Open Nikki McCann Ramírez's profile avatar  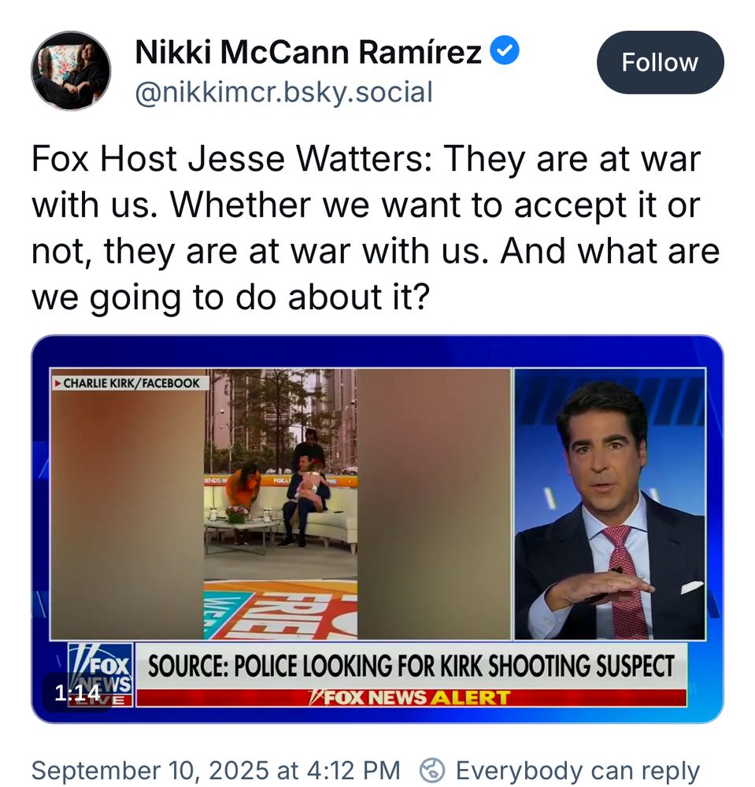click(x=72, y=71)
